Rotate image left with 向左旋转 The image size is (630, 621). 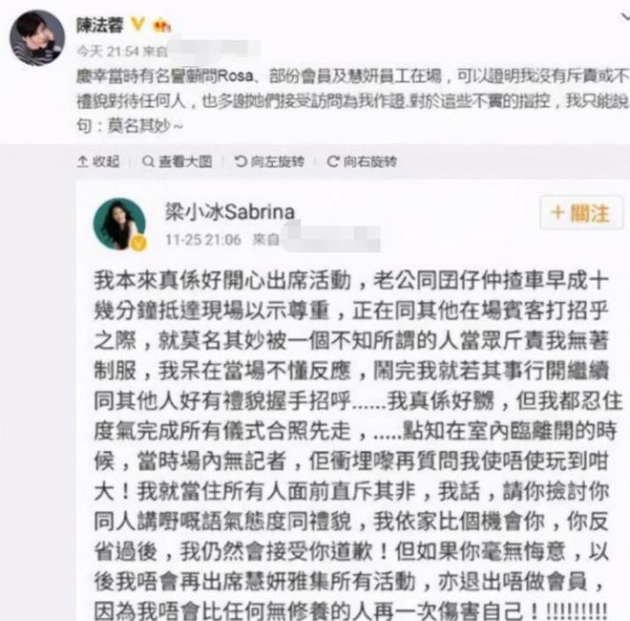(269, 161)
